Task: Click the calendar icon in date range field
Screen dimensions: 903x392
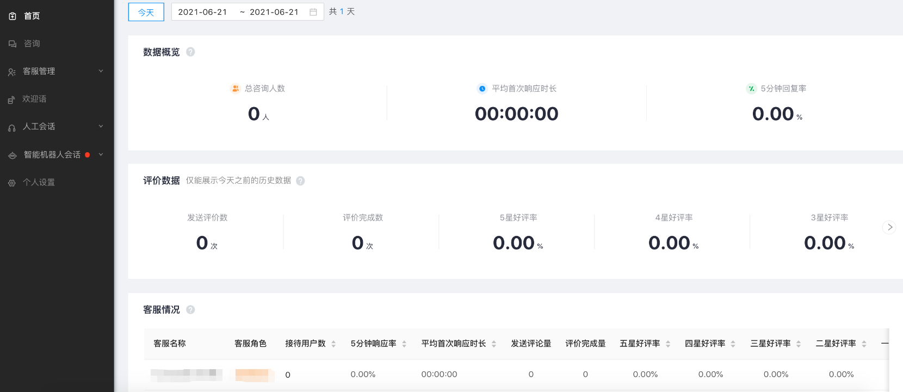Action: click(x=313, y=12)
